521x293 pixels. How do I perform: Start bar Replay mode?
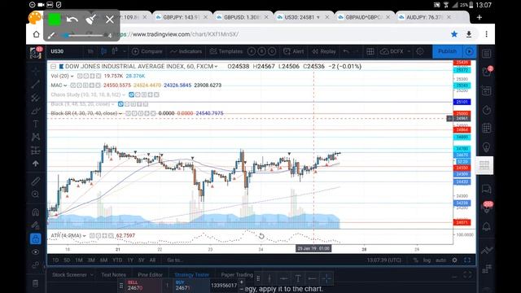point(324,51)
